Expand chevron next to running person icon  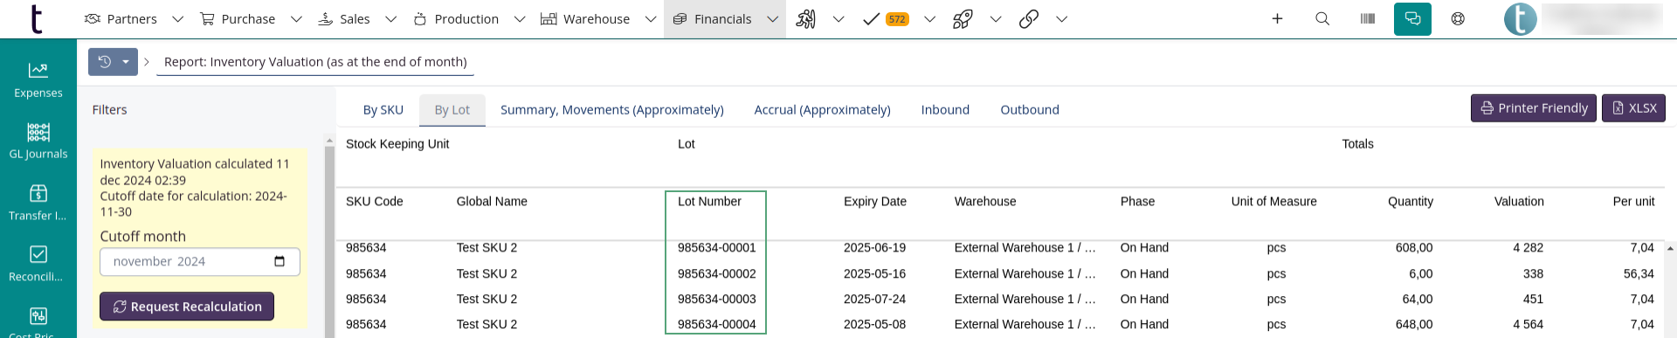click(838, 19)
